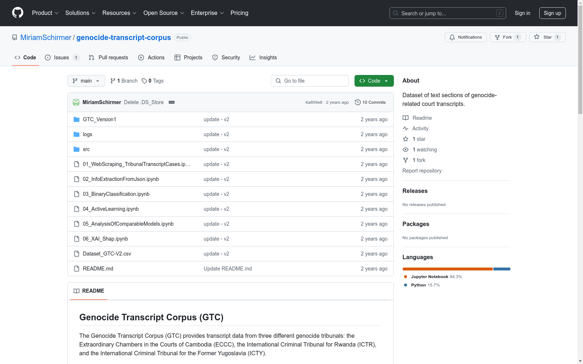583x364 pixels.
Task: Click the pulse icon next to Activity
Action: pyautogui.click(x=406, y=128)
